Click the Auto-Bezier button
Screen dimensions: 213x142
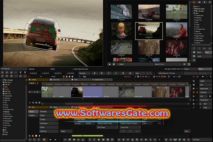pos(49,123)
